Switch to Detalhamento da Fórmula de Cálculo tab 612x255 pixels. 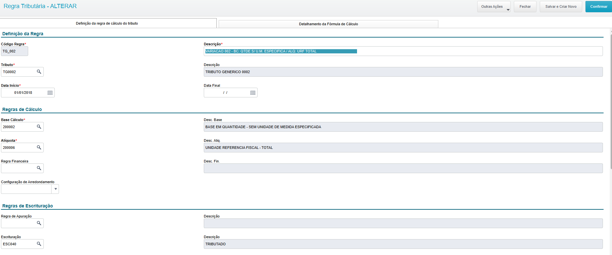click(328, 24)
